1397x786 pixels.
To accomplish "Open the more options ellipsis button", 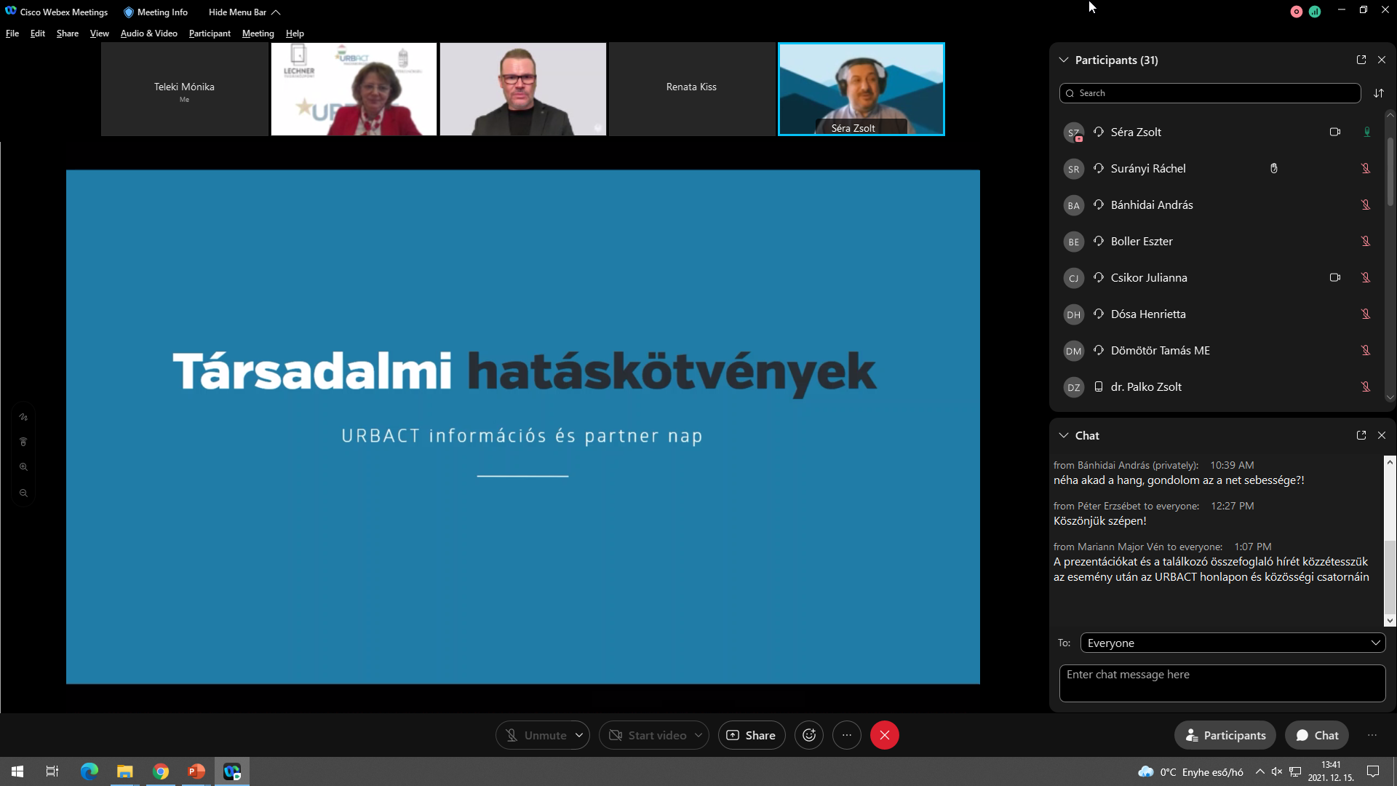I will click(847, 735).
